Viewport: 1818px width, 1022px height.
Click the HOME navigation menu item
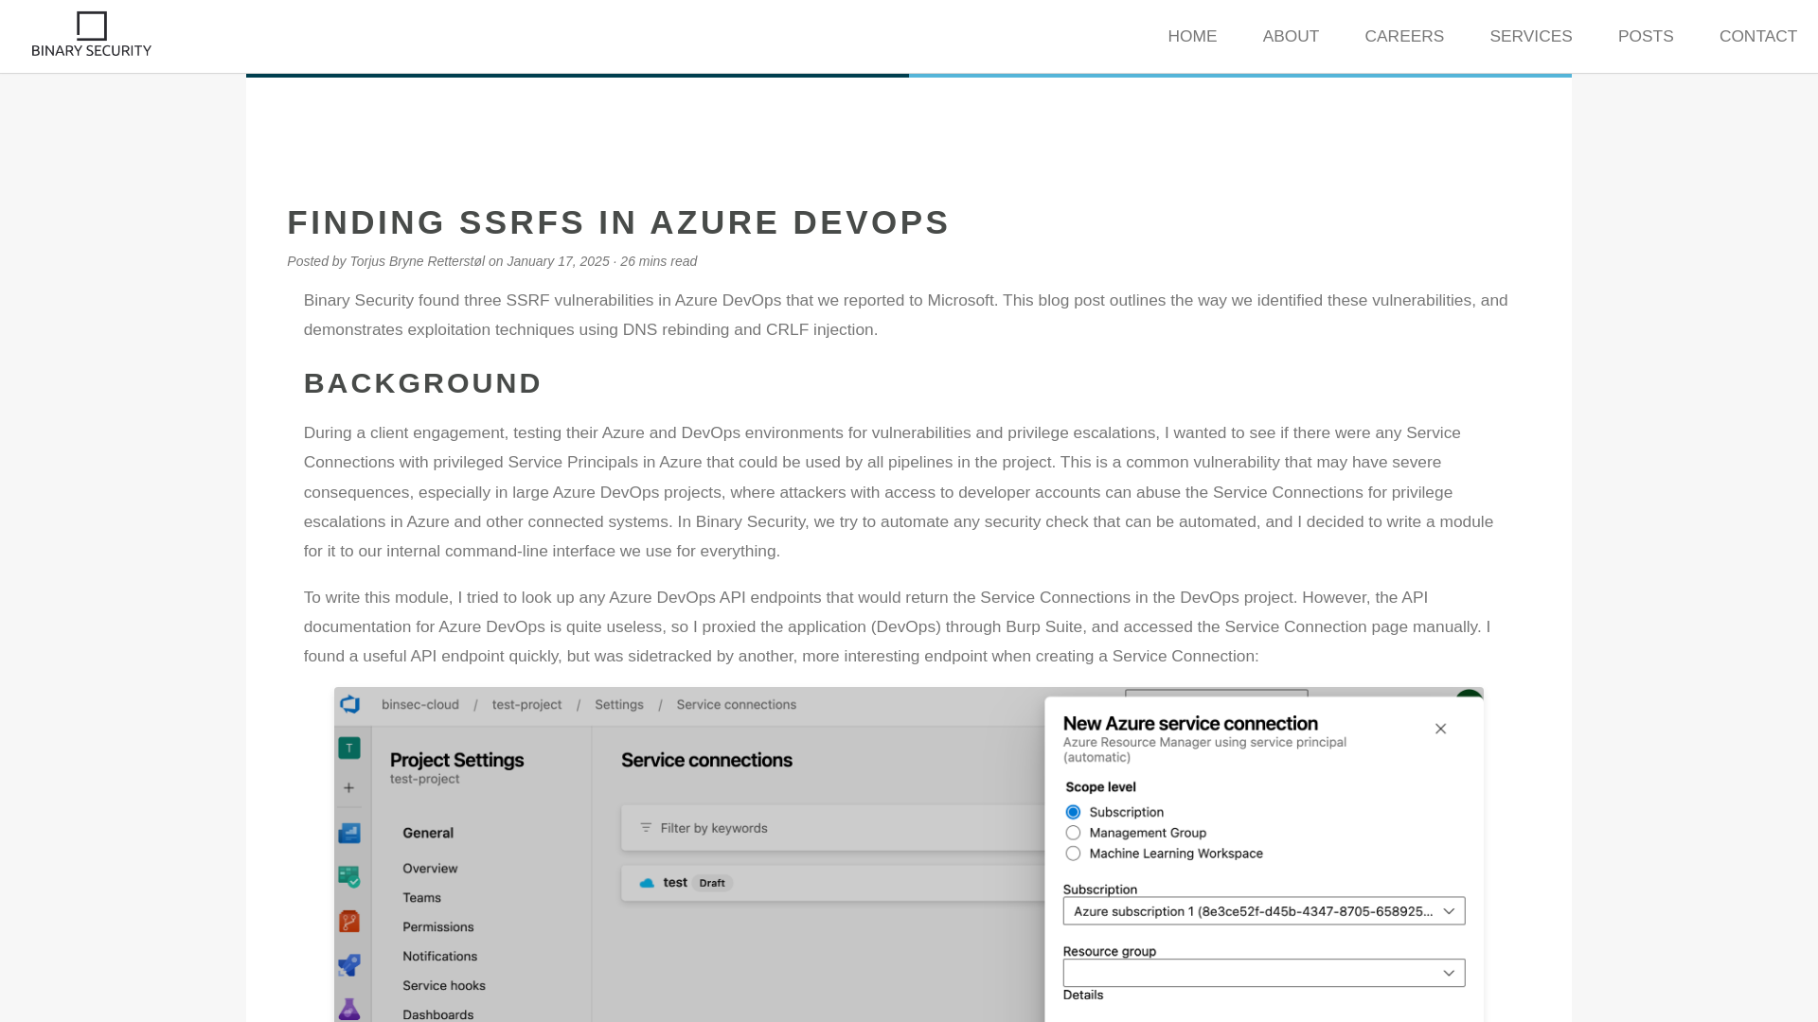click(1192, 36)
